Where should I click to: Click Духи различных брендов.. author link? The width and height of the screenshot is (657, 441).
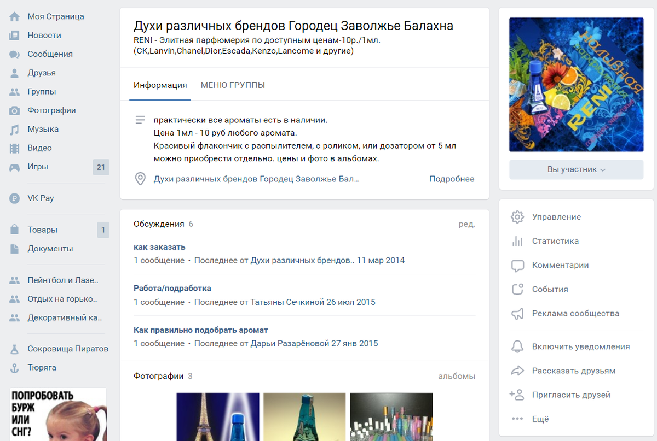pos(303,261)
